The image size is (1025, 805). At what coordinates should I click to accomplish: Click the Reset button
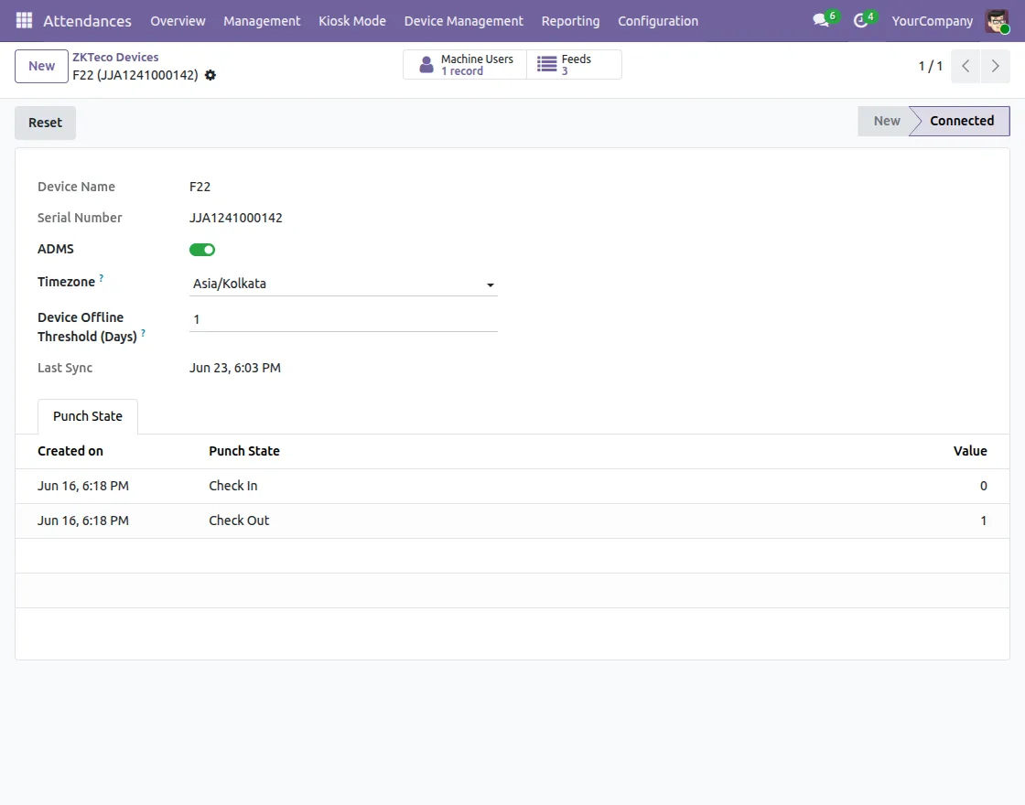click(45, 123)
